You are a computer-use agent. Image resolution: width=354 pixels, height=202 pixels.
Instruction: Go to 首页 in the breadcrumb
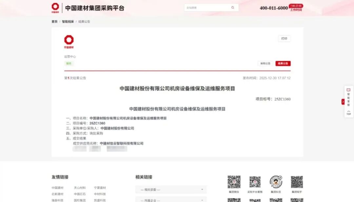point(54,22)
